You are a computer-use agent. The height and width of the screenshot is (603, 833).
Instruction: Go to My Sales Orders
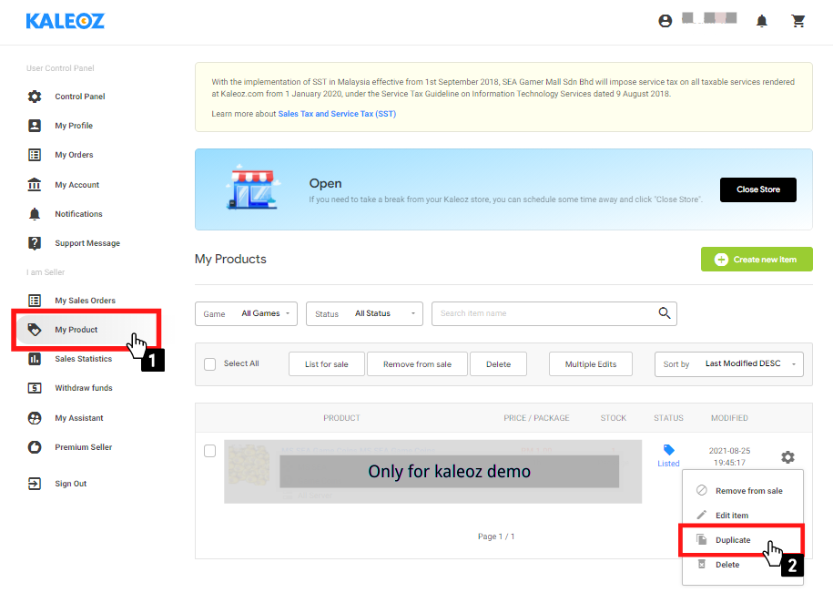coord(85,301)
